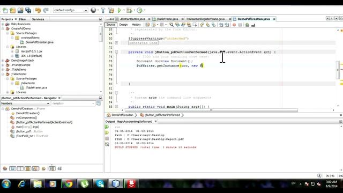Click the Start Macro Recording red icon
Image resolution: width=343 pixels, height=193 pixels.
(234, 25)
